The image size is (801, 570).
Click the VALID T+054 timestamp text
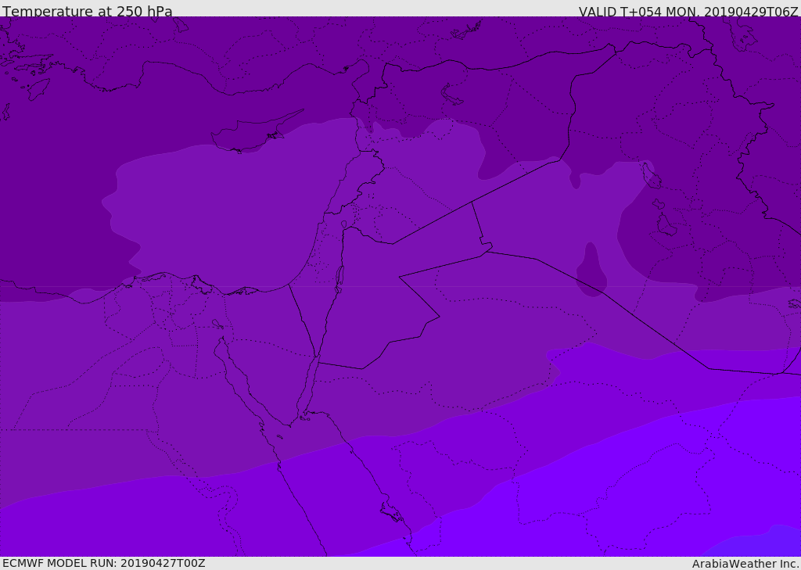(x=688, y=11)
